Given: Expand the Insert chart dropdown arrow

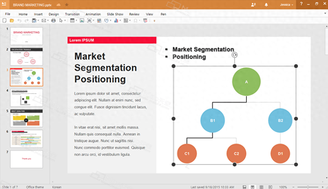Looking at the screenshot, I should pyautogui.click(x=120, y=21).
